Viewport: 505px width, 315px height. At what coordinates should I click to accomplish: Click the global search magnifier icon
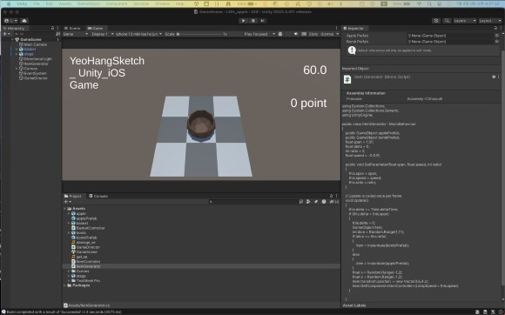(447, 21)
